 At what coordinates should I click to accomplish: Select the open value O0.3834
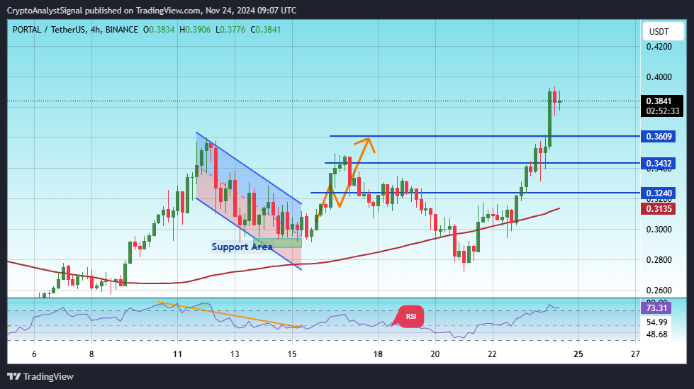point(159,30)
